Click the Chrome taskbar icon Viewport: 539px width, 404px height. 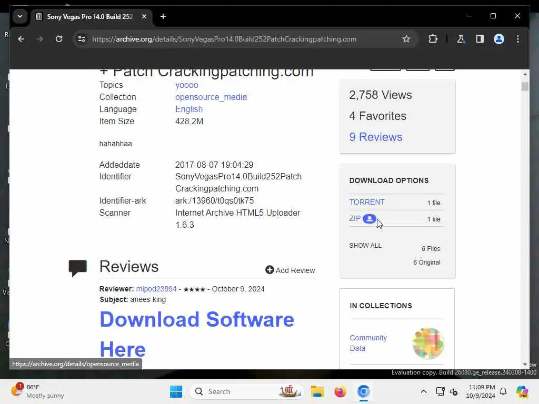363,391
